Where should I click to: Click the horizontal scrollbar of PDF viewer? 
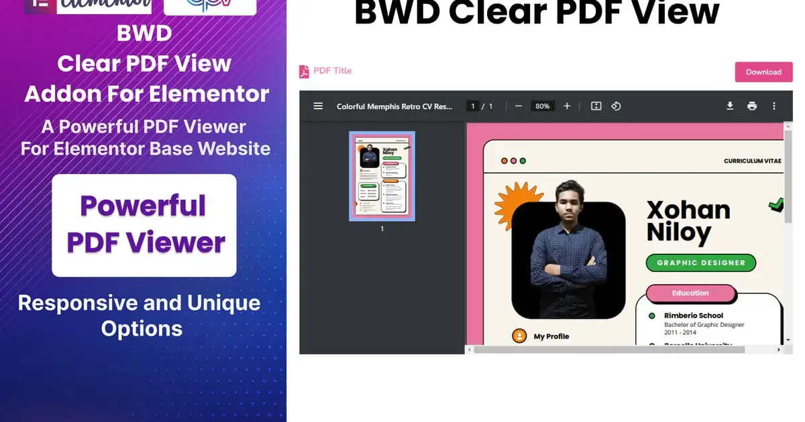pos(609,350)
